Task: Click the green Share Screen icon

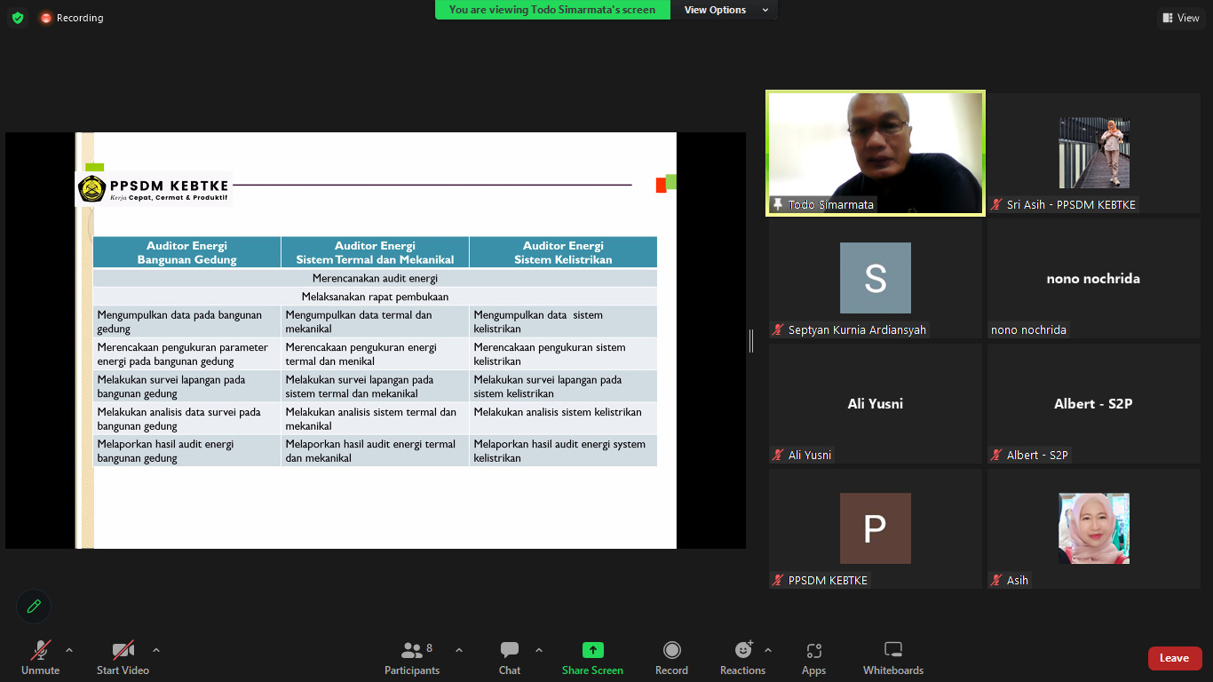Action: click(592, 650)
